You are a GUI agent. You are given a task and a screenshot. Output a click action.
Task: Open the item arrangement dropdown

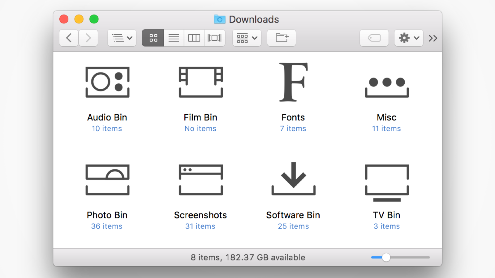point(247,38)
